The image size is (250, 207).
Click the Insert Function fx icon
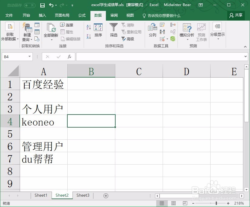69,57
